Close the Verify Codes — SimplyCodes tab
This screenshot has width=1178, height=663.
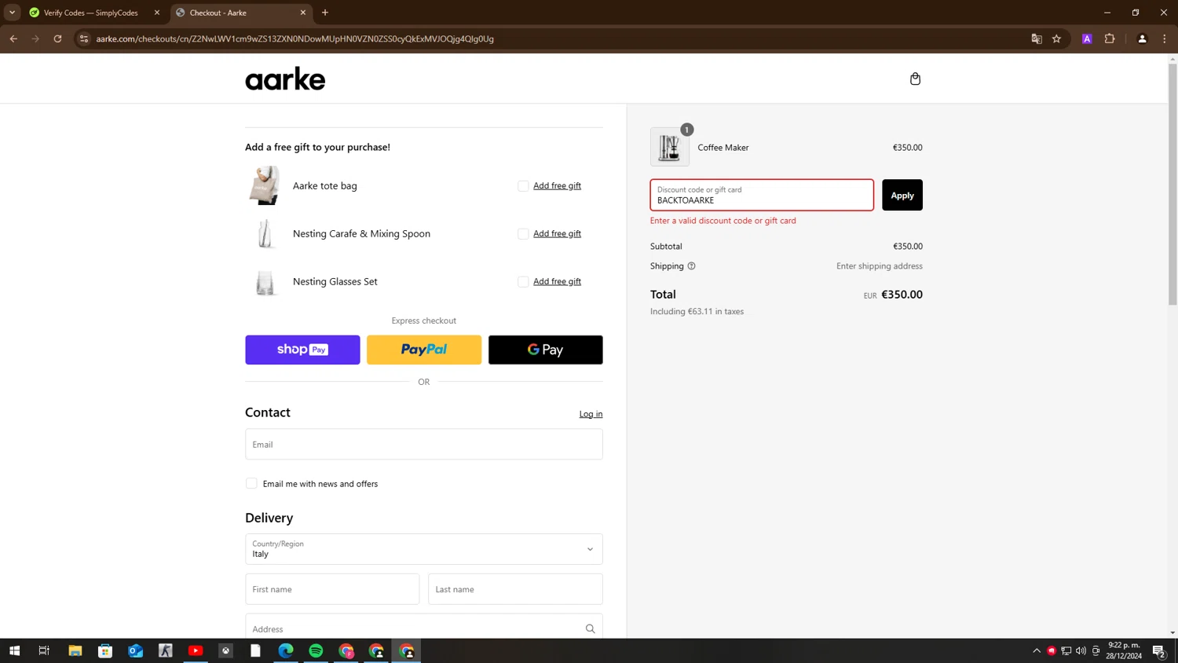157,13
